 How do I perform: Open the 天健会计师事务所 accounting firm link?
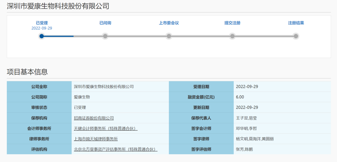105,128
